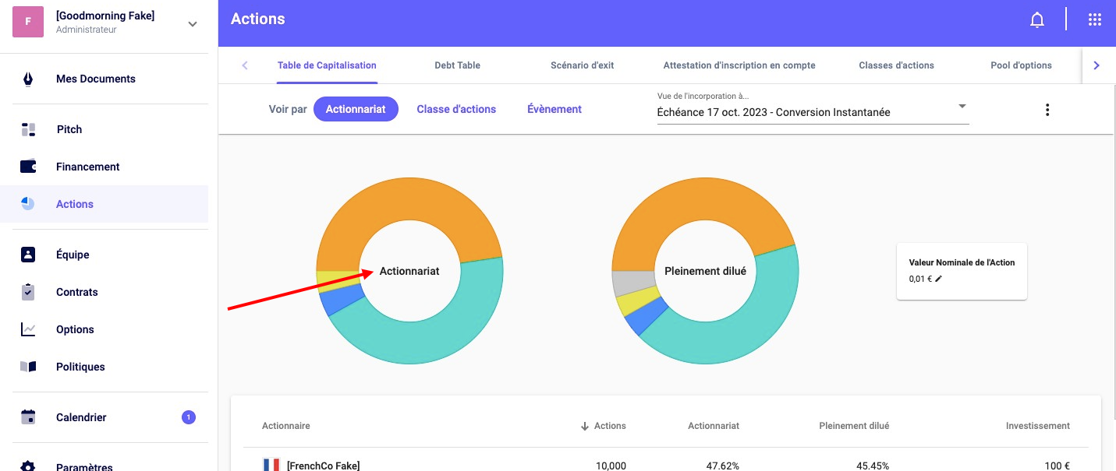
Task: Open the three-dot more options menu
Action: [1047, 110]
